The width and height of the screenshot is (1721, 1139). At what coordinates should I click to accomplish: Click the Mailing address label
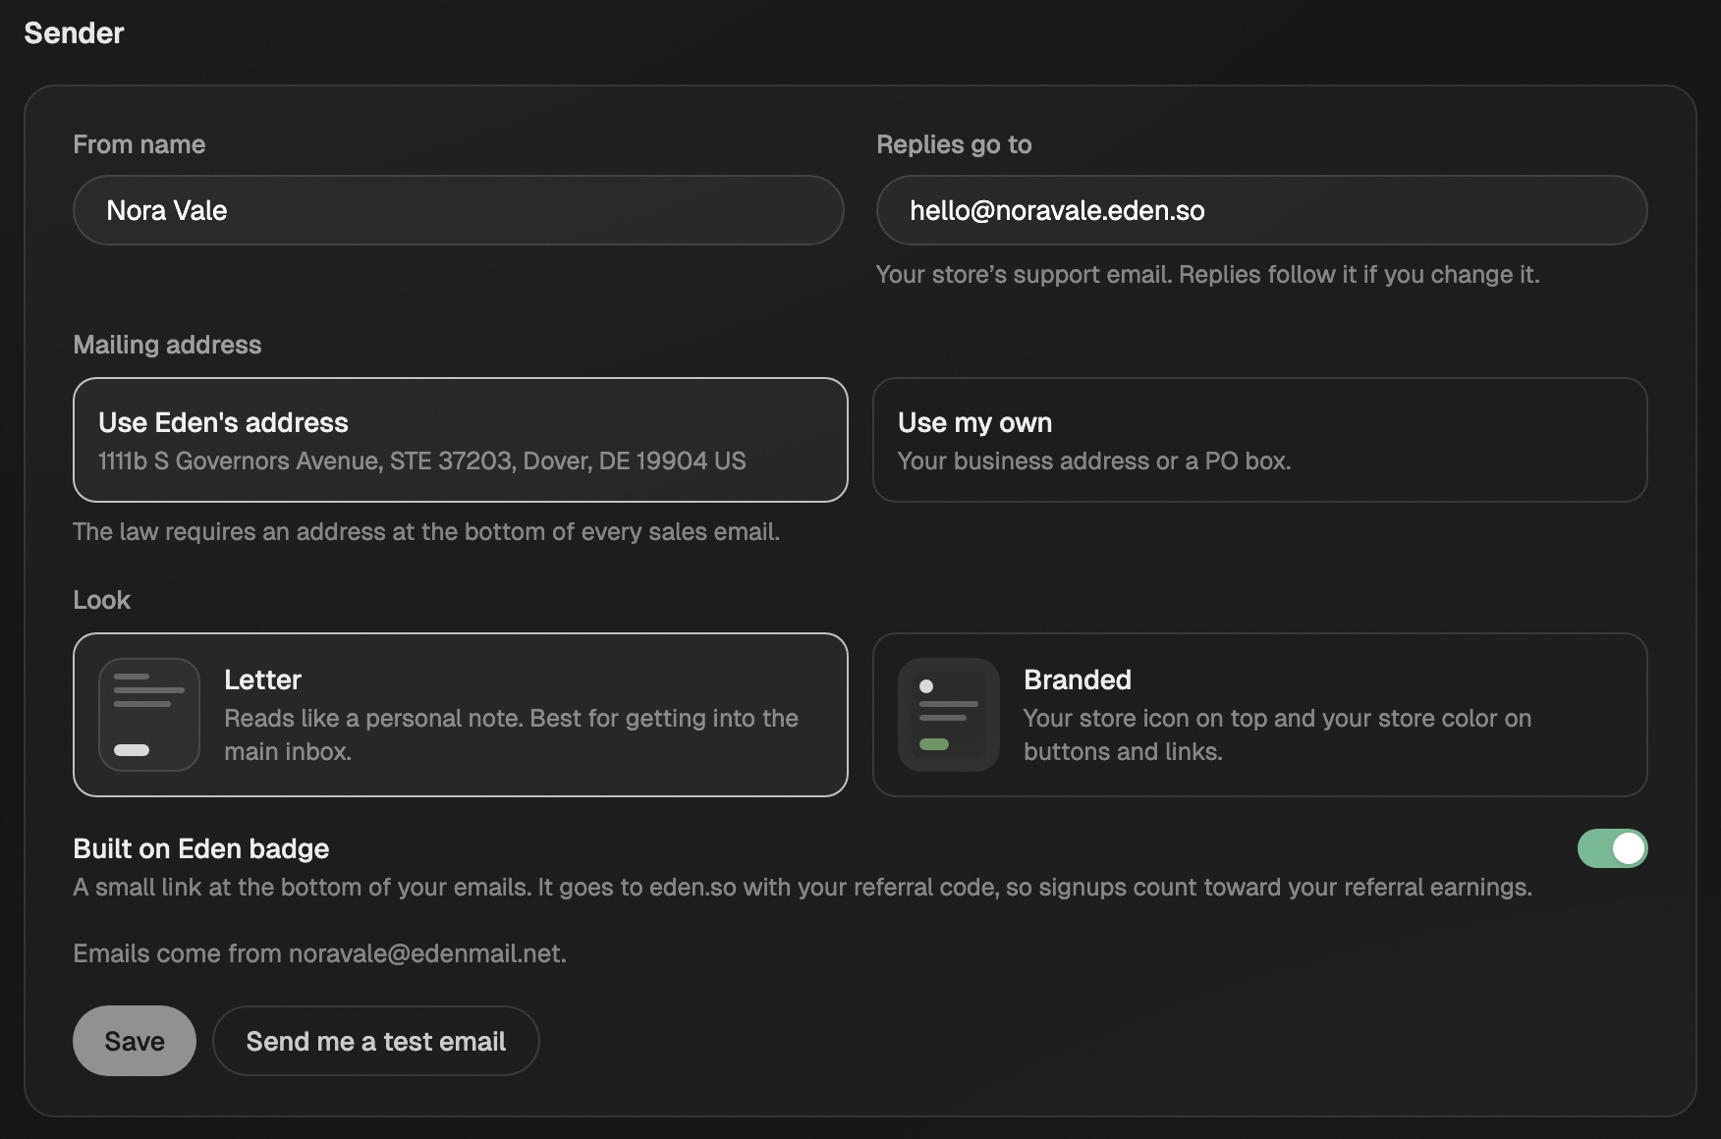167,345
